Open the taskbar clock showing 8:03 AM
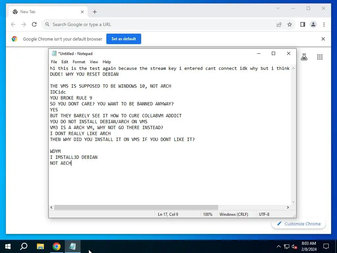This screenshot has height=253, width=337. click(x=309, y=246)
